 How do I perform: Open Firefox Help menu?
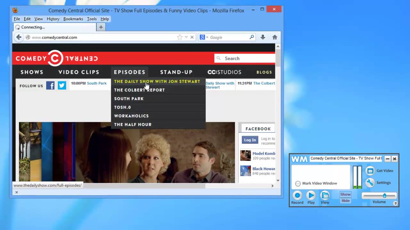click(105, 19)
